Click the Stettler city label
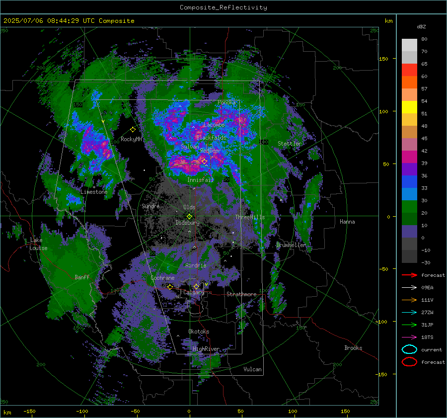 [290, 144]
